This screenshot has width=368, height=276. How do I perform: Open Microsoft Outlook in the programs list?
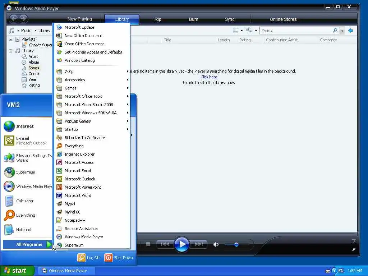pyautogui.click(x=92, y=179)
